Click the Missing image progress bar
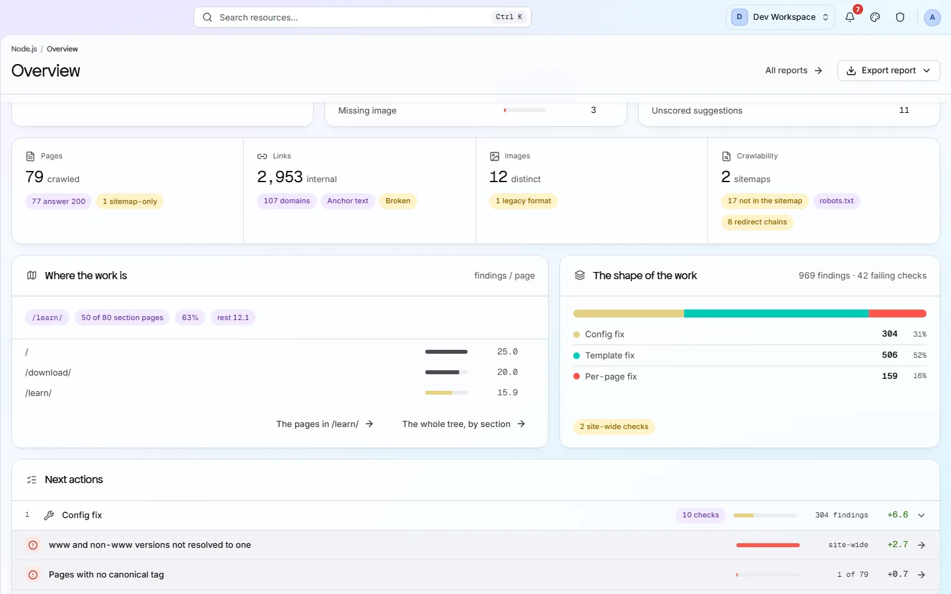The height and width of the screenshot is (594, 951). (x=525, y=110)
